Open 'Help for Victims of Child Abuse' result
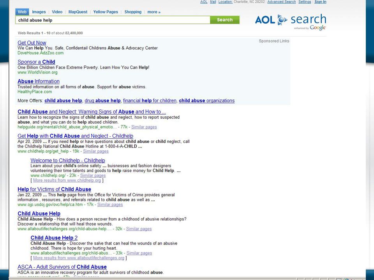 (x=54, y=189)
